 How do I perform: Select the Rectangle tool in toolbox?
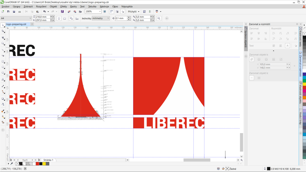[x=3, y=62]
